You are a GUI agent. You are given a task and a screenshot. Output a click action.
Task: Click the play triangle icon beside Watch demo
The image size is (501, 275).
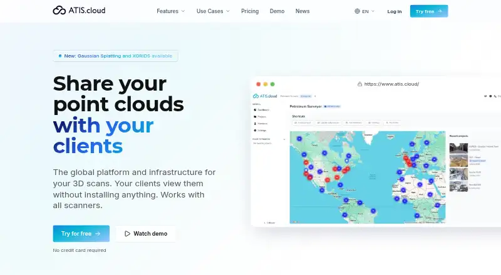tap(127, 234)
